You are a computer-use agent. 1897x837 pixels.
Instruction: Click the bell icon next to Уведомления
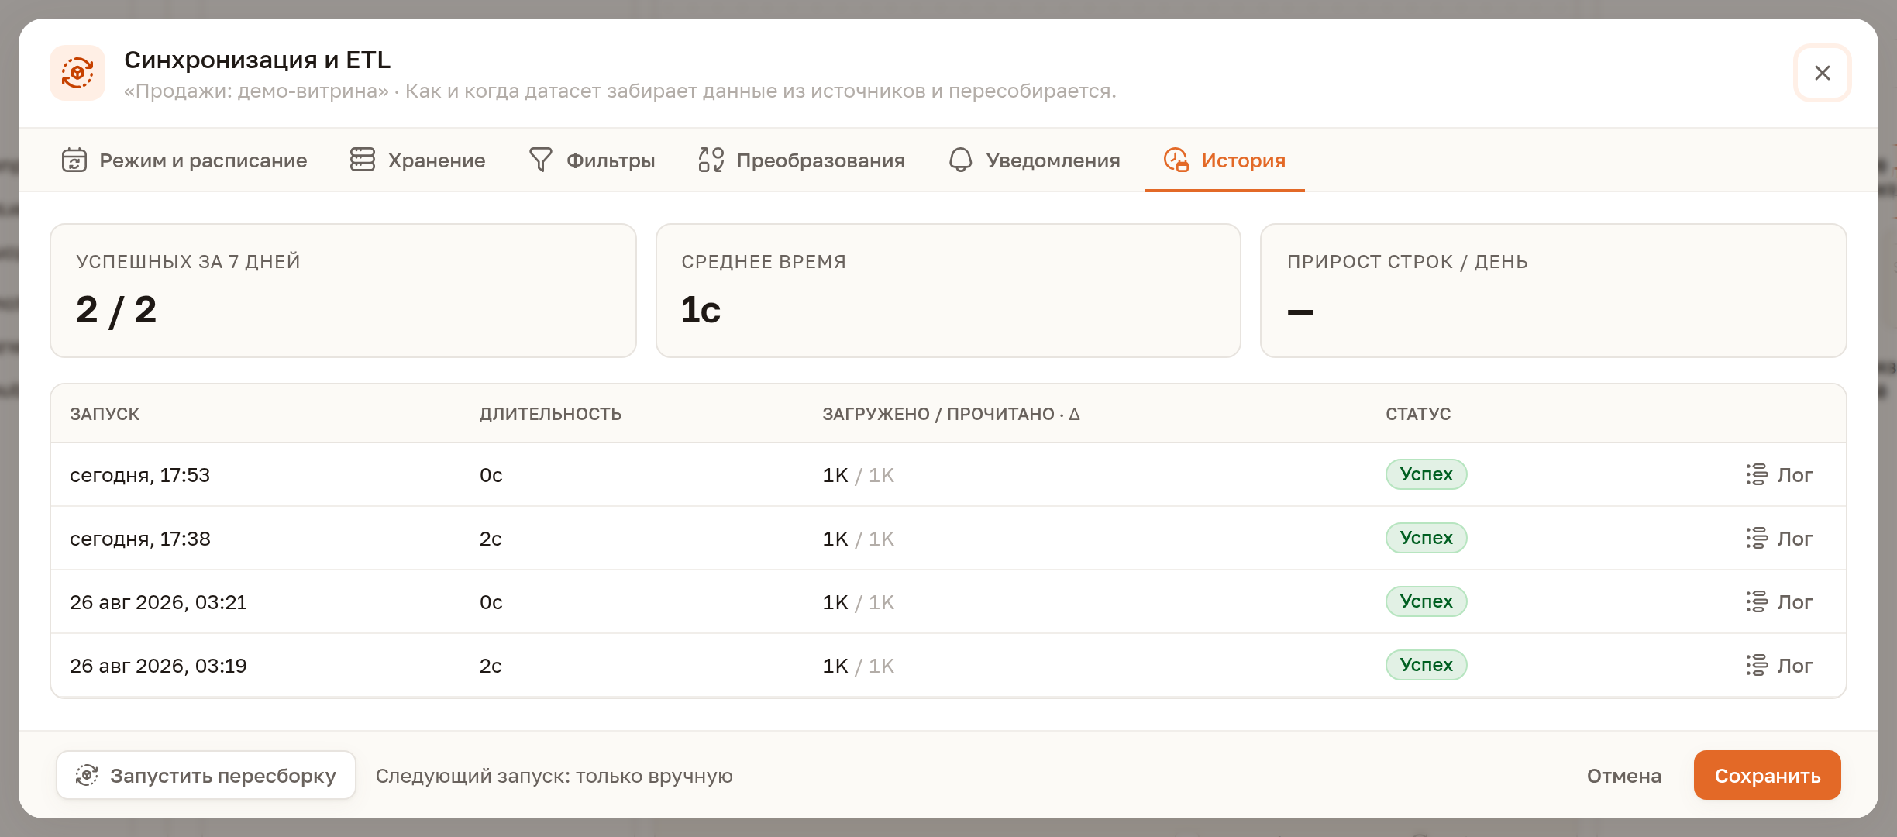tap(961, 160)
